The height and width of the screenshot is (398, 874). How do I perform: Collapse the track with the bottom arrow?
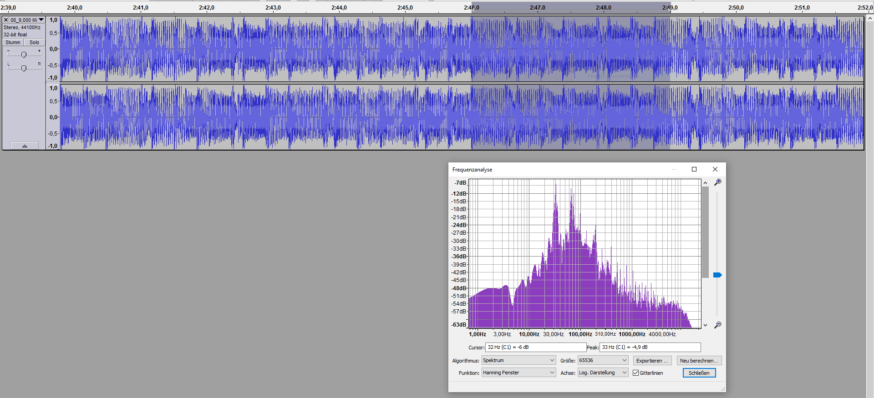click(25, 146)
